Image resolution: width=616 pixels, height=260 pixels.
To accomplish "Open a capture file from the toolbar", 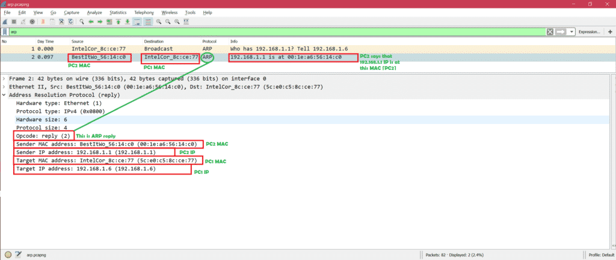I will coord(43,22).
